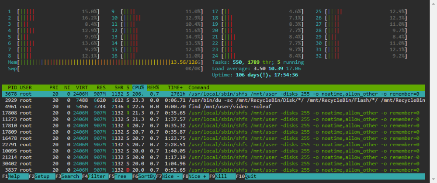Click the CPU 8 meter showing 12.1%

click(54, 56)
